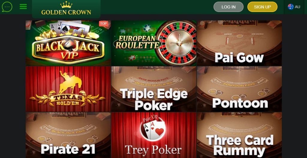Launch the Pirate 21 game

(x=68, y=135)
